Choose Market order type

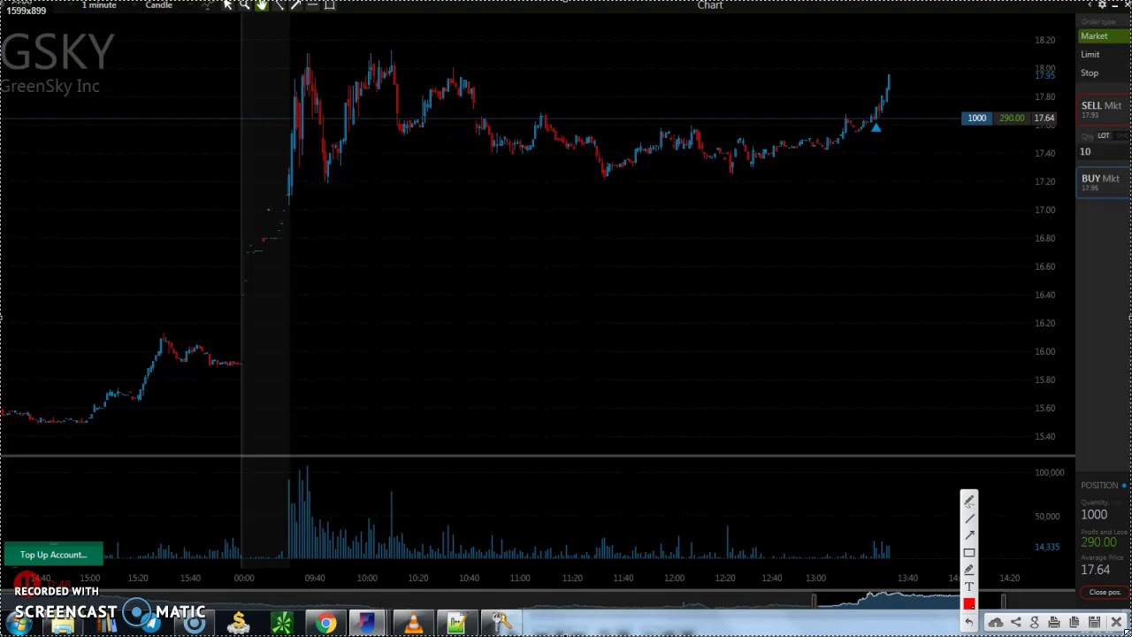click(1104, 36)
